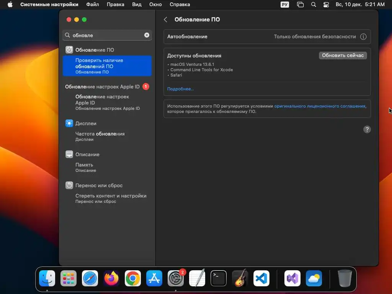Click macOS Ventura 13.6.1 update entry

point(192,64)
